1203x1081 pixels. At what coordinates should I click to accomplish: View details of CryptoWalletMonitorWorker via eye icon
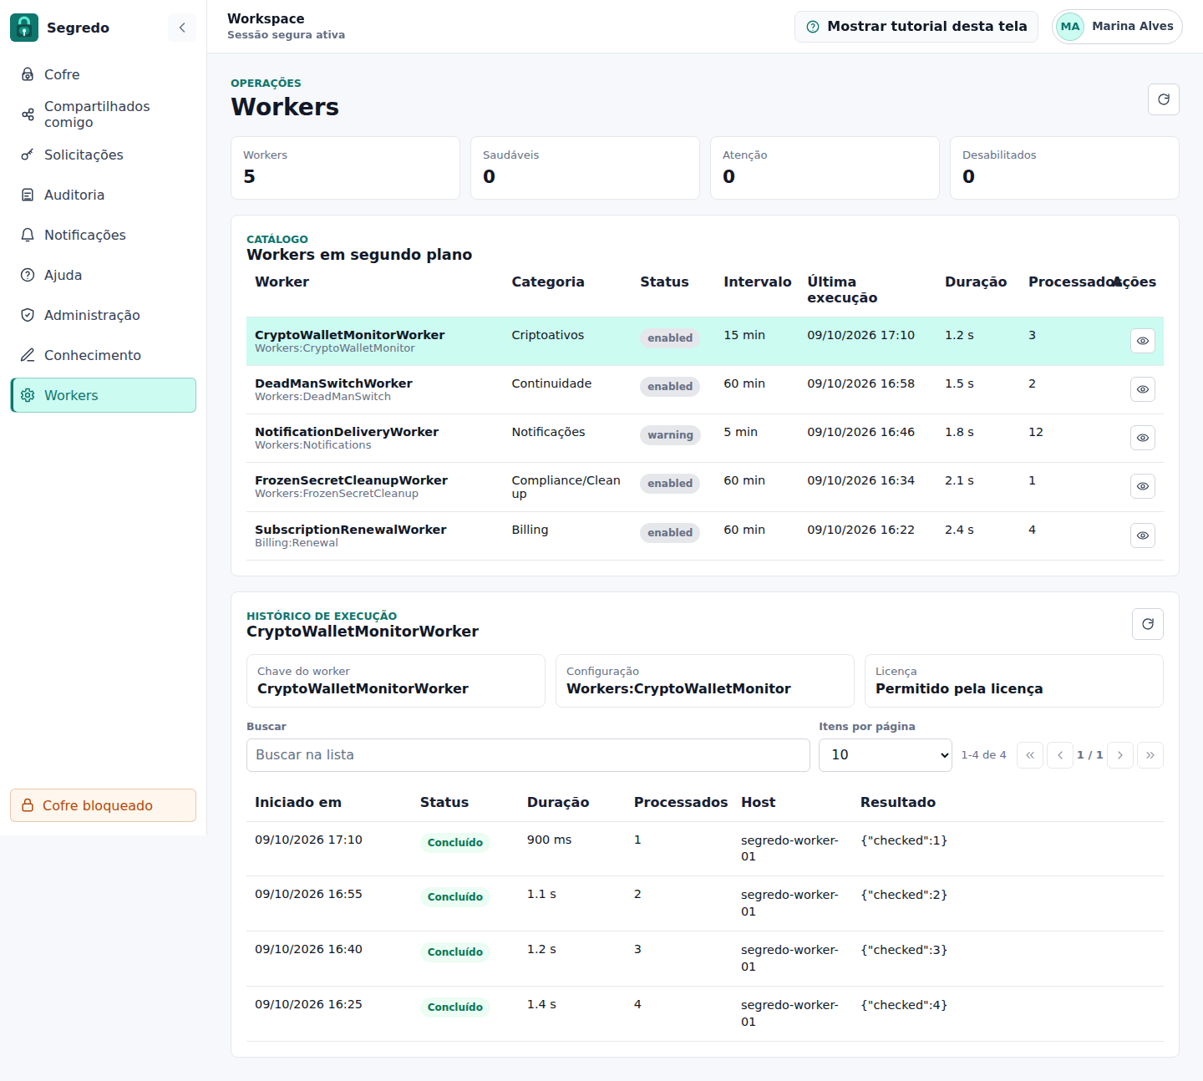(x=1143, y=341)
